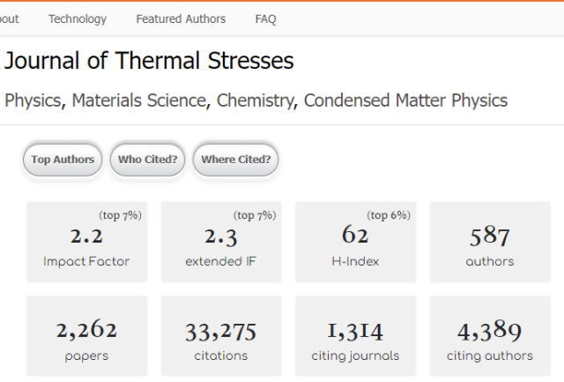Click the Physics subject category link
The width and height of the screenshot is (564, 382).
(x=33, y=101)
